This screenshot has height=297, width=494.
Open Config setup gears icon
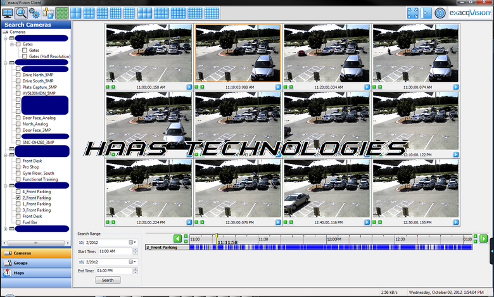(34, 13)
